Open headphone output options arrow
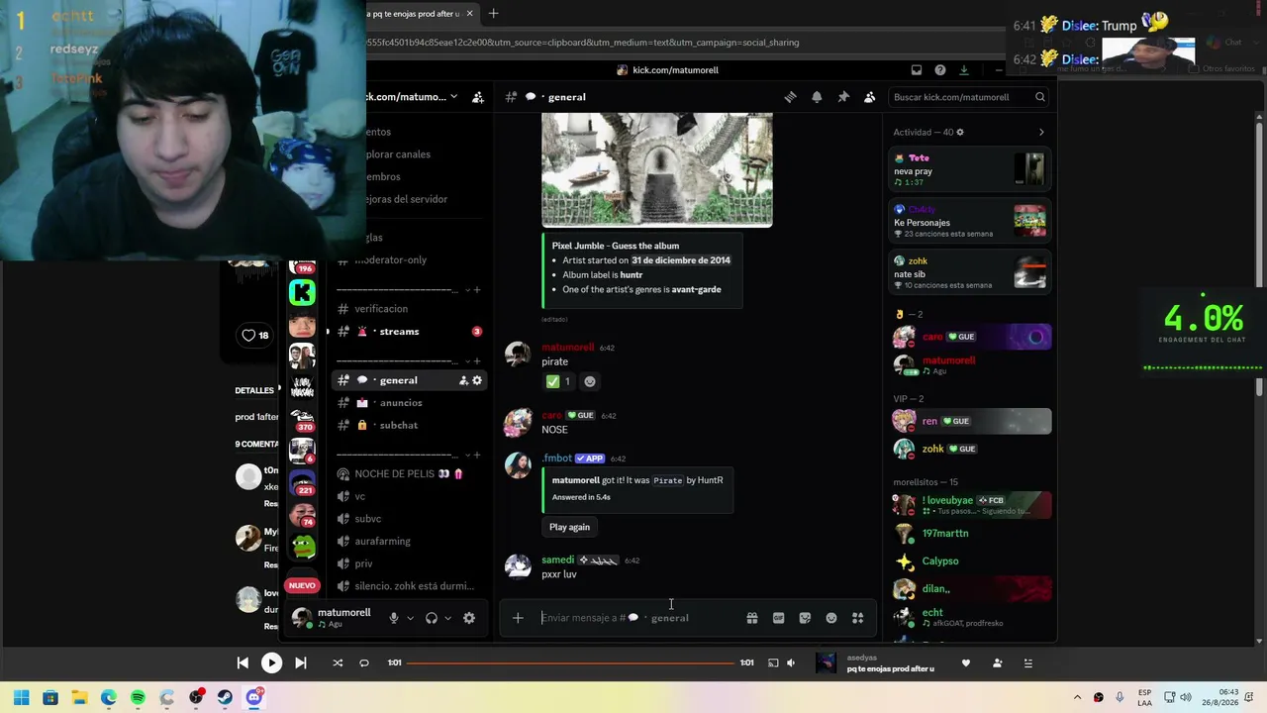This screenshot has height=713, width=1267. 447,618
